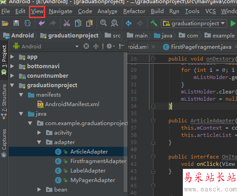This screenshot has height=196, width=237.
Task: Open the View menu
Action: coord(37,11)
